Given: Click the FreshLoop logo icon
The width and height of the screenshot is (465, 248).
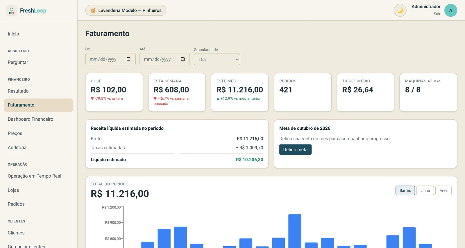Looking at the screenshot, I should click(x=12, y=11).
